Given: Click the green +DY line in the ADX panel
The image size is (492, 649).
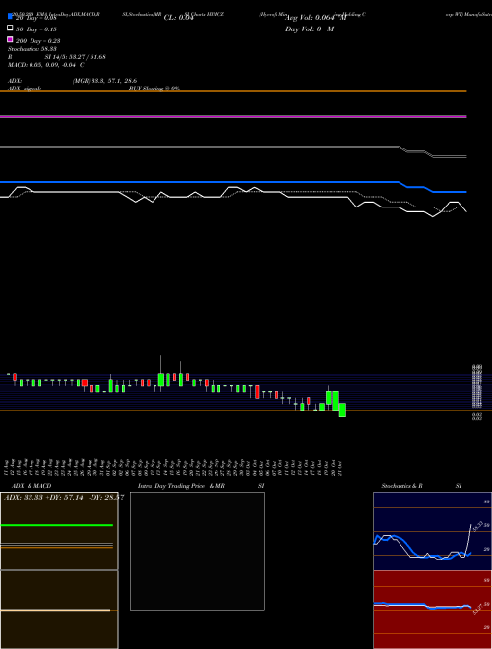Looking at the screenshot, I should coord(57,525).
